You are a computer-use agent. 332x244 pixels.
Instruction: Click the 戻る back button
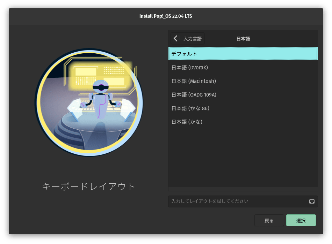click(269, 221)
